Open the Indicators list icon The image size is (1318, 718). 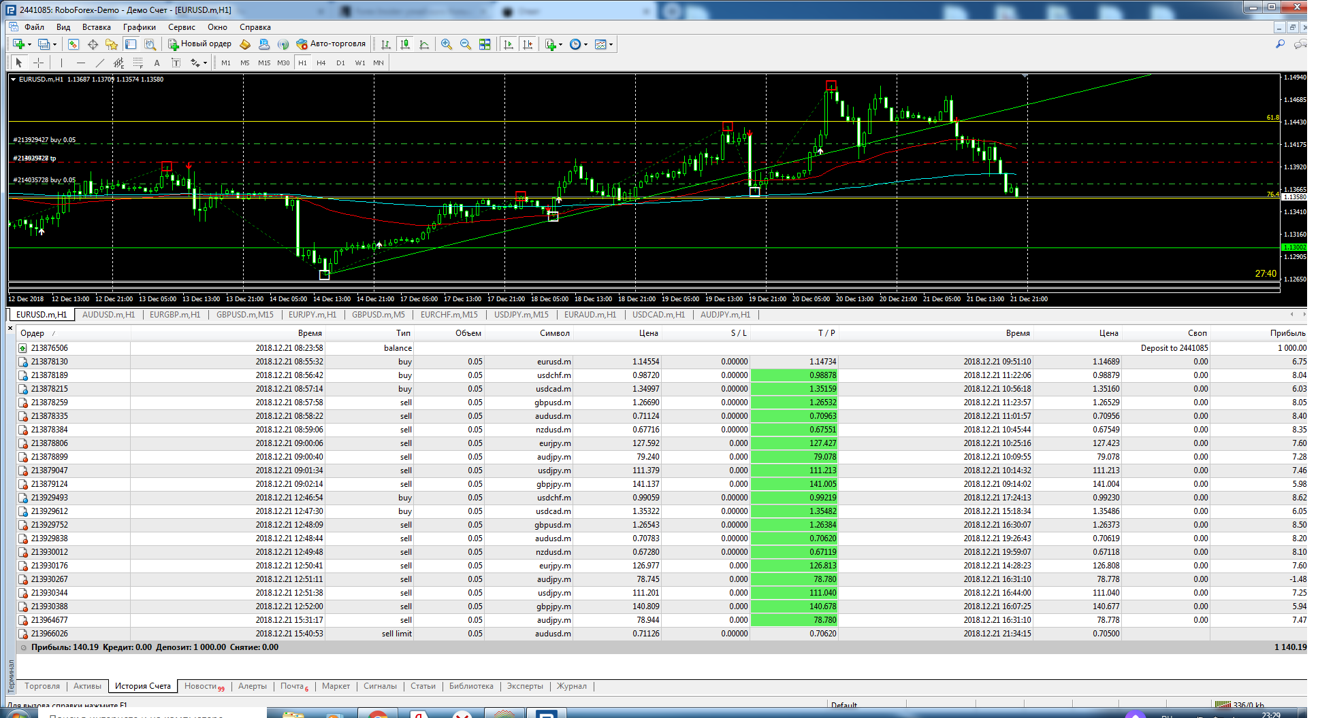click(x=550, y=44)
